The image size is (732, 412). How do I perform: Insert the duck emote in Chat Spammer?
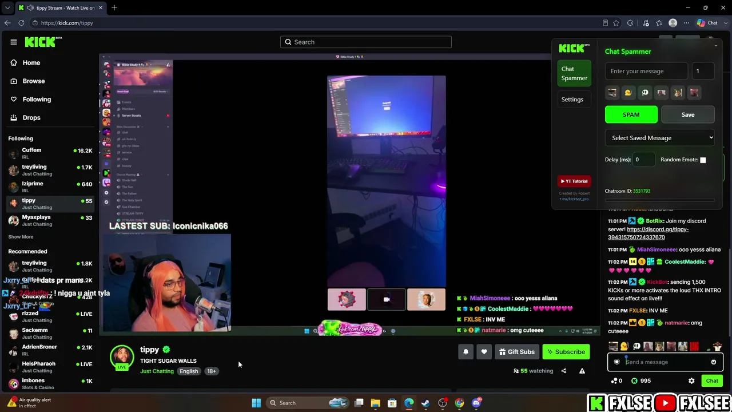(628, 93)
